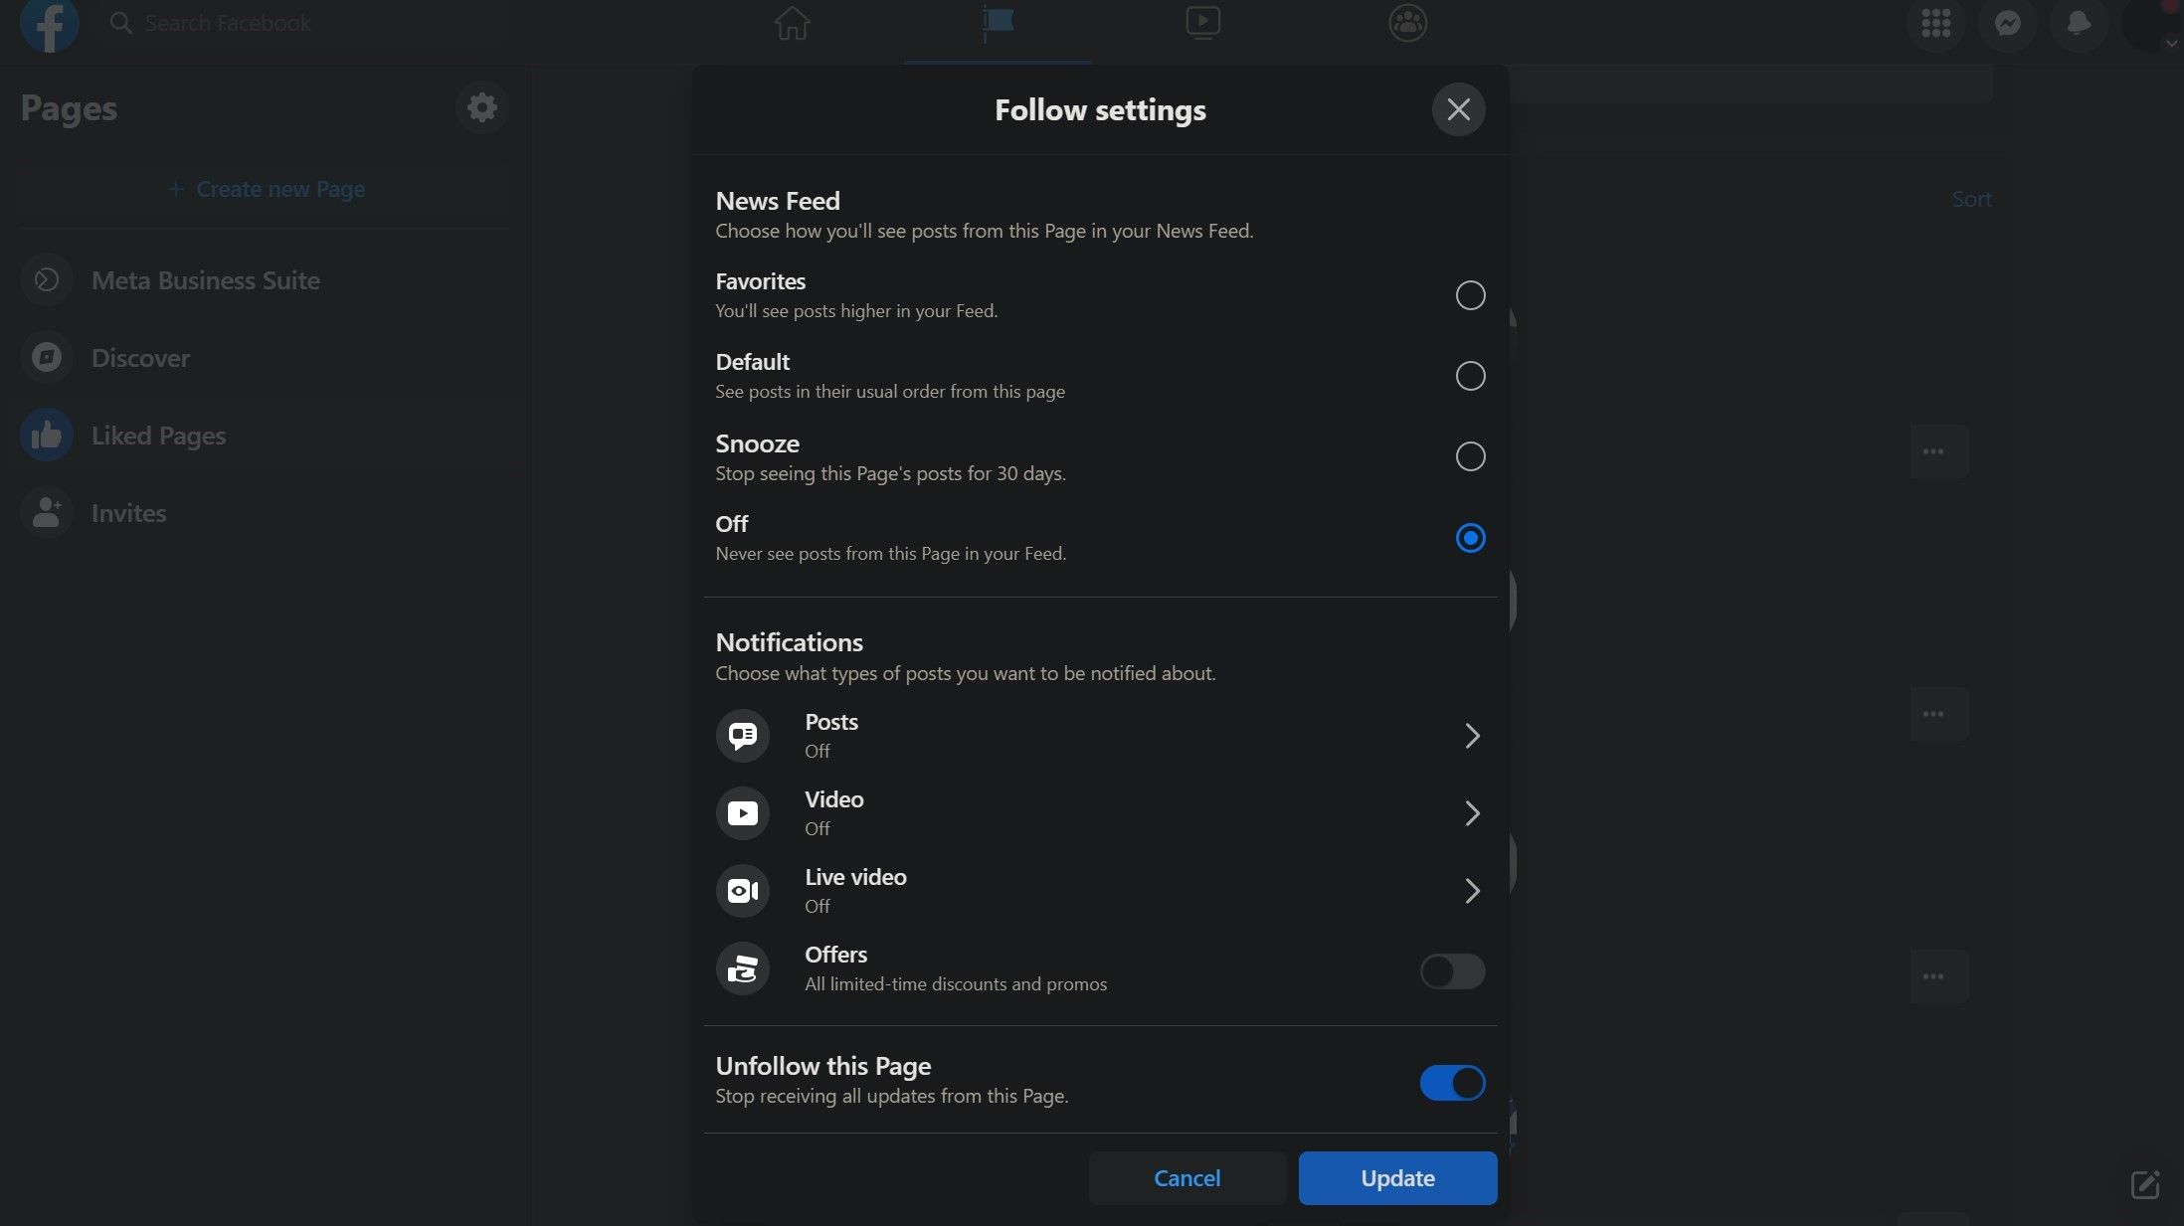Expand Posts notification settings
The width and height of the screenshot is (2184, 1226).
click(x=1473, y=736)
